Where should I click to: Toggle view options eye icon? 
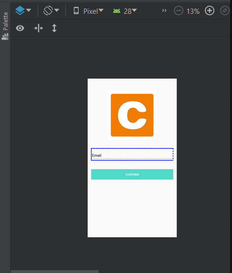[20, 28]
